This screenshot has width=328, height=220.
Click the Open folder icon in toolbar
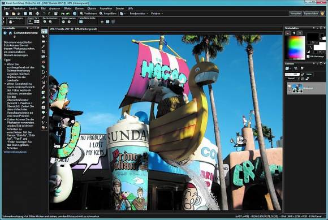tap(14, 14)
